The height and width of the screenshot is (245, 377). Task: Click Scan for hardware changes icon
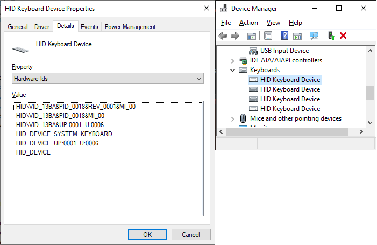point(314,36)
